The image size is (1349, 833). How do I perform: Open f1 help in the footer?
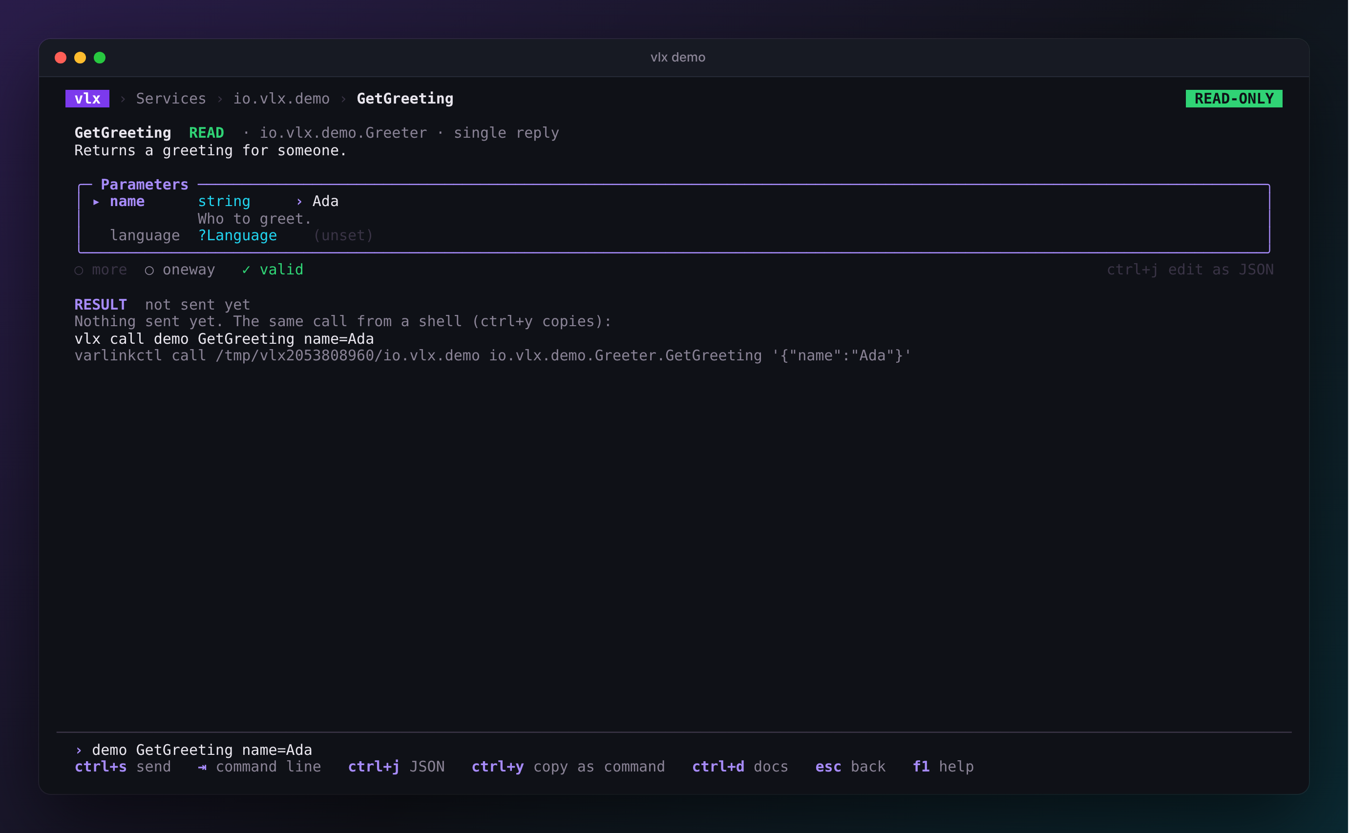click(x=943, y=766)
